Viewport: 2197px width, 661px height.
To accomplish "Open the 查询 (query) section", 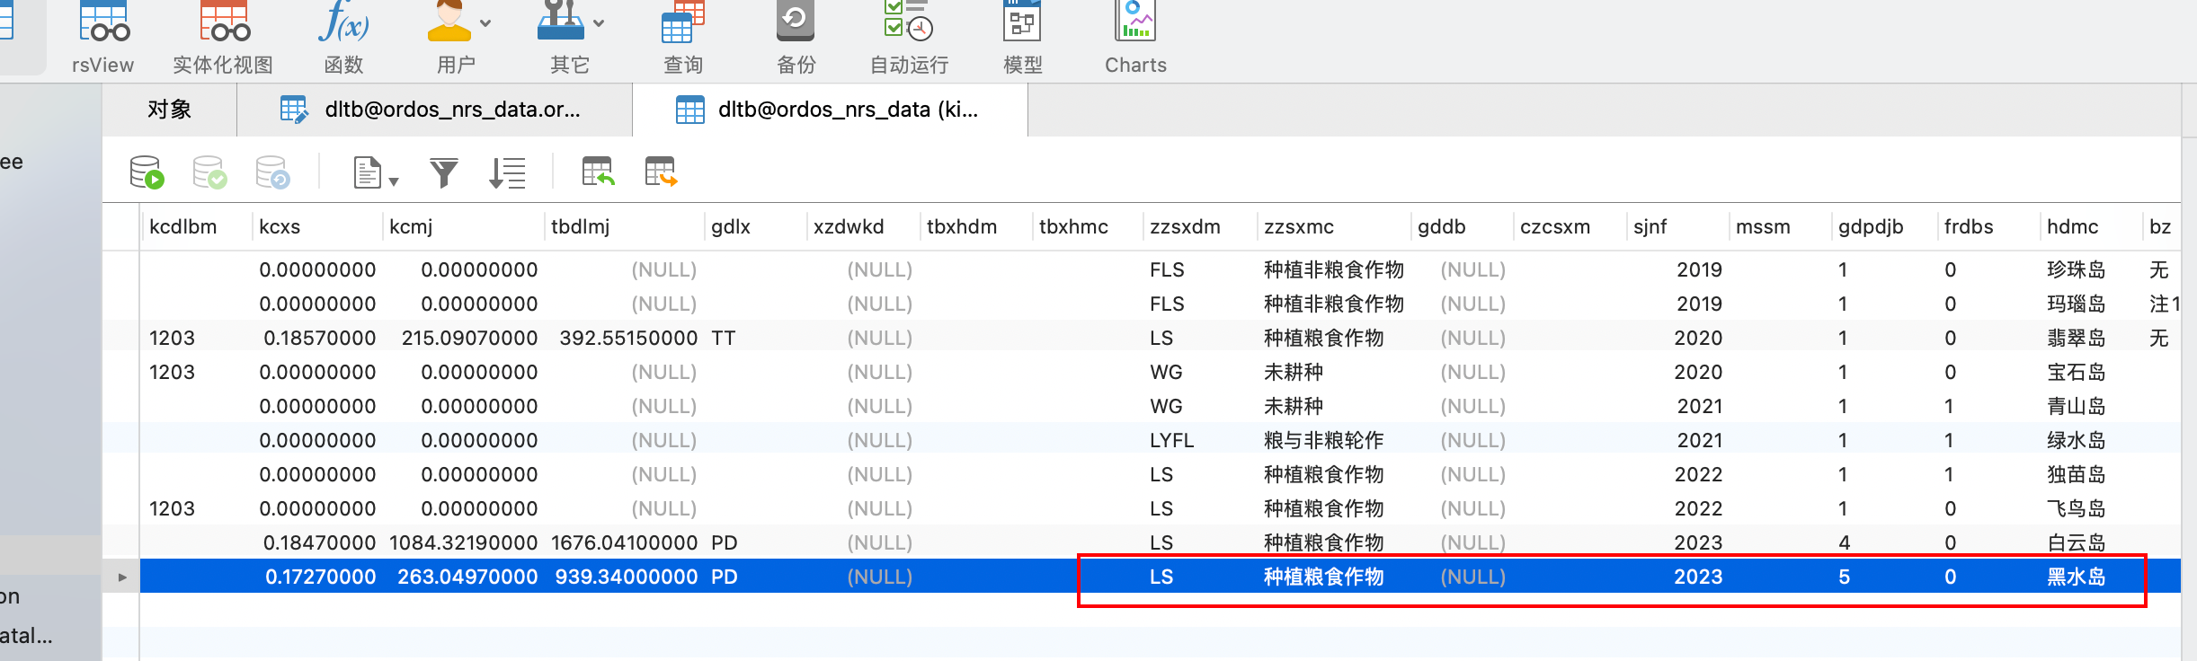I will [683, 38].
